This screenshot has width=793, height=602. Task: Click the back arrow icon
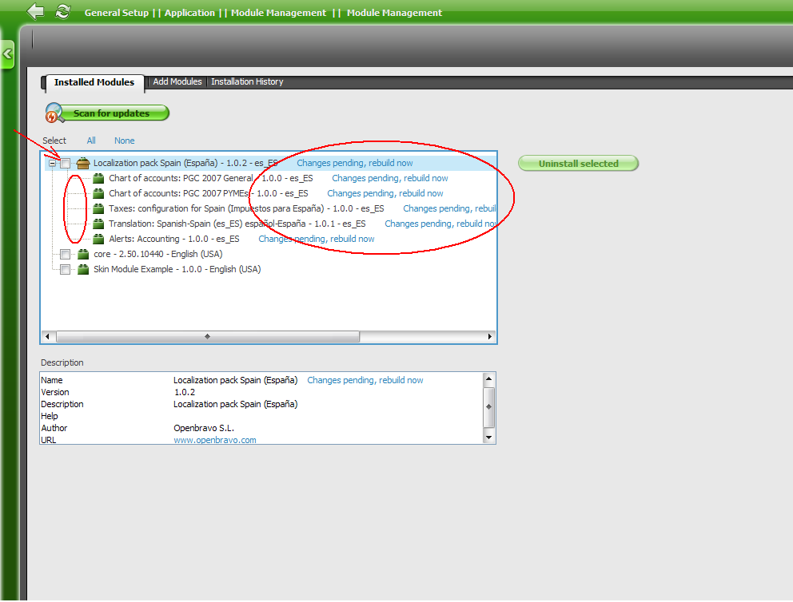(x=35, y=11)
